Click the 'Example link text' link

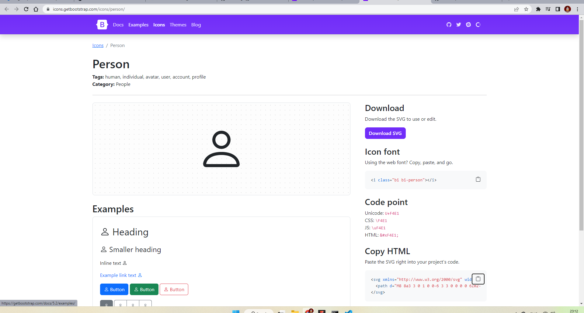(x=118, y=275)
